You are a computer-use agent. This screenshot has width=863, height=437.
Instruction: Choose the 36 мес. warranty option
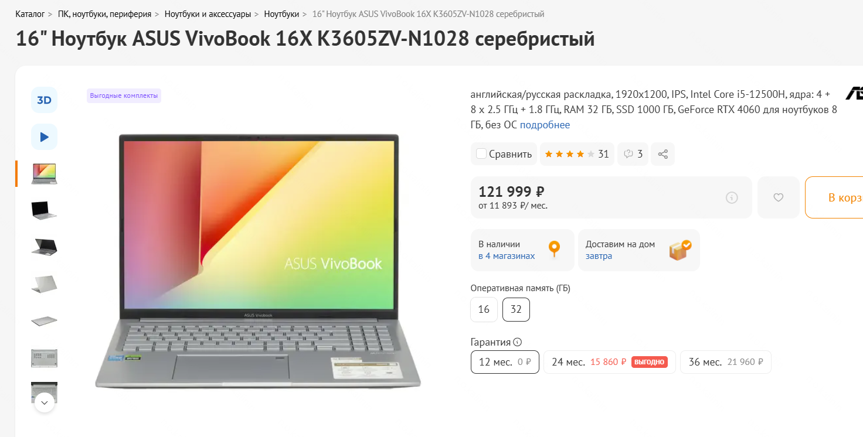[x=726, y=362]
